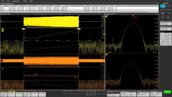The width and height of the screenshot is (172, 97).
Task: Turn on channel 2 button
Action: [64, 94]
